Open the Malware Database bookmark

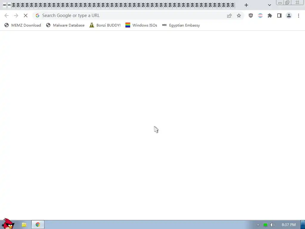coord(65,25)
